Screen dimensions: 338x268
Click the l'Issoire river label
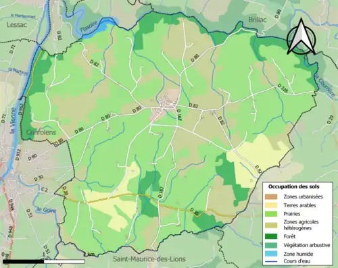pos(89,26)
